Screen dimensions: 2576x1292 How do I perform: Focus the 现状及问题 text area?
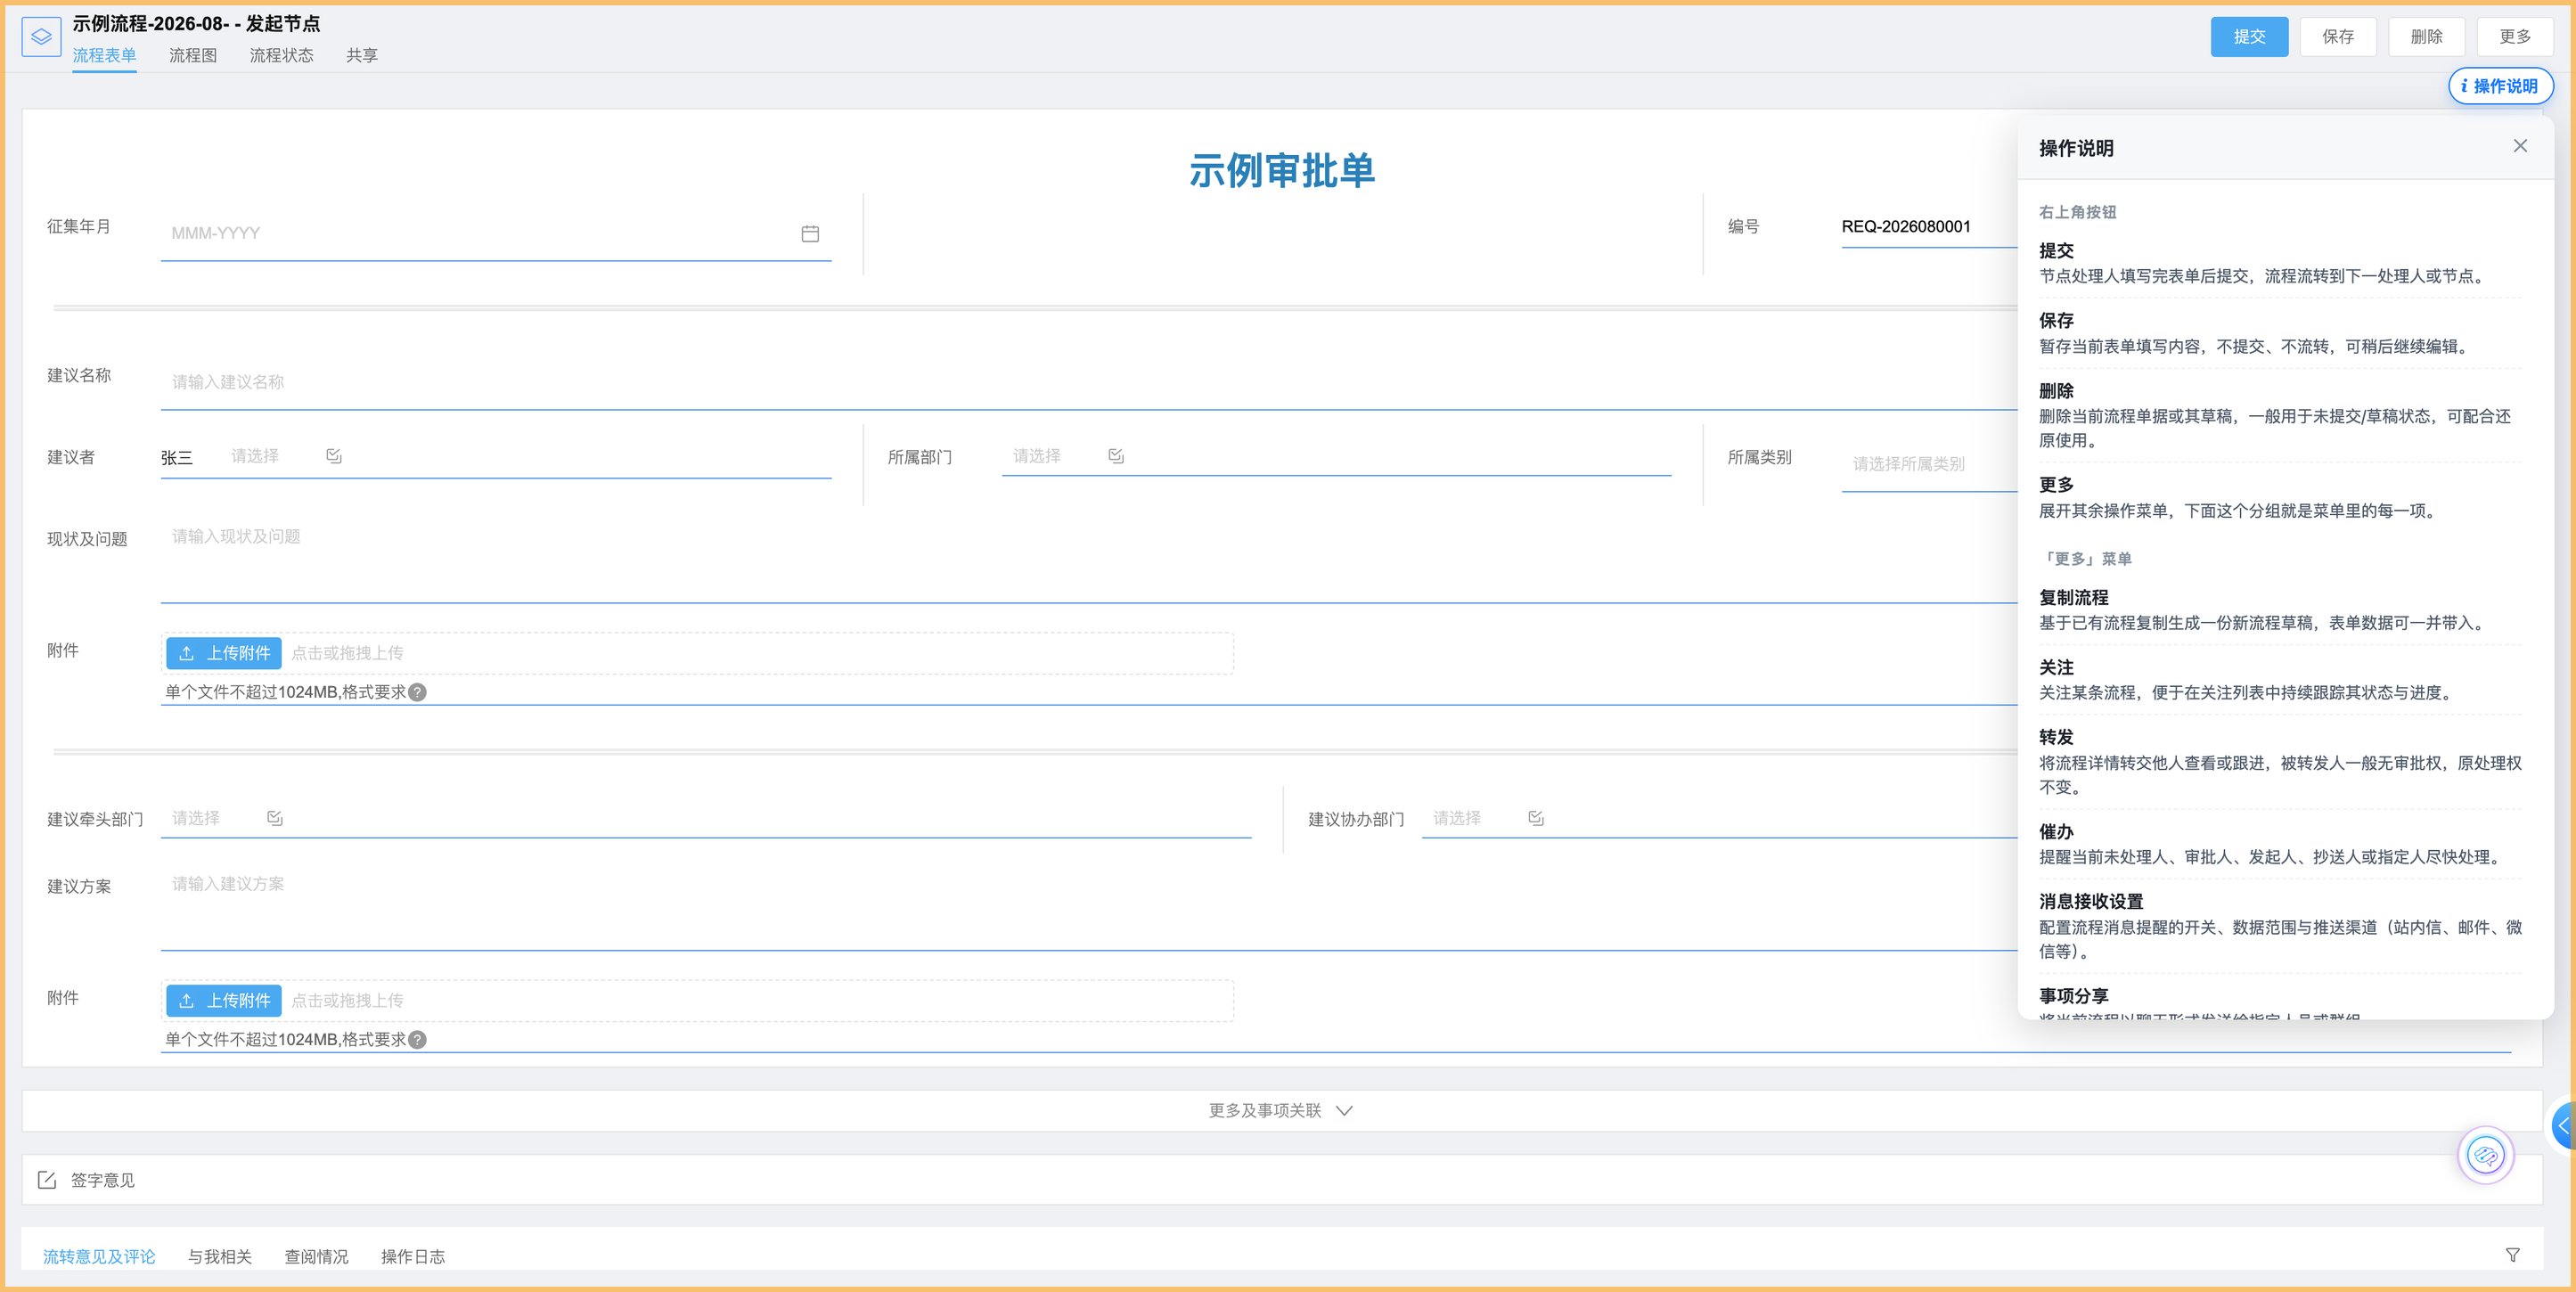1088,561
